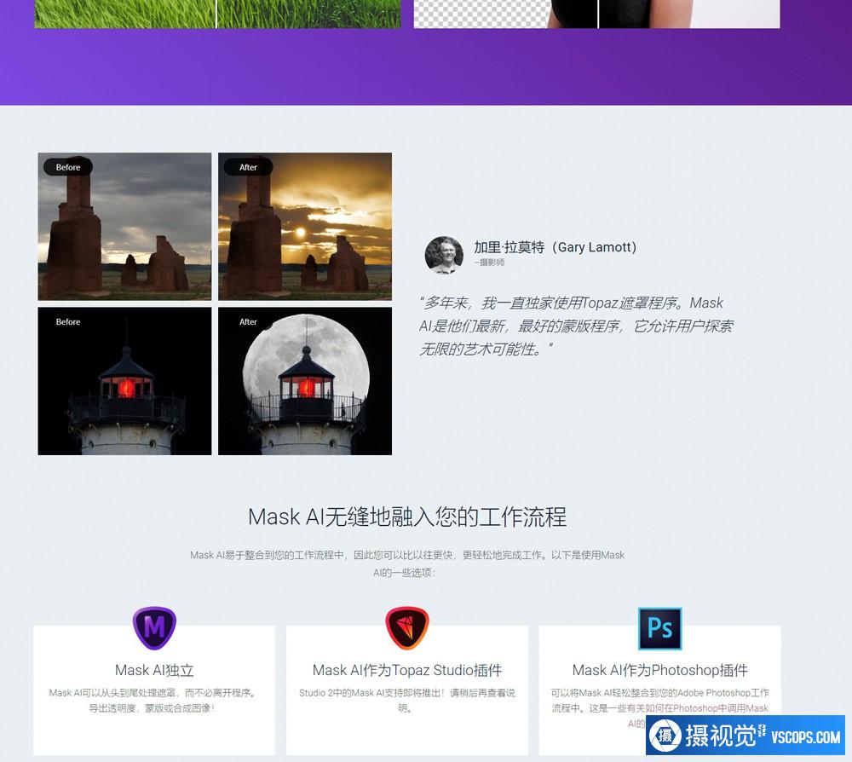Screen dimensions: 852x762
Task: Click the Mask AI作为Photoshop插件 card title
Action: click(659, 670)
